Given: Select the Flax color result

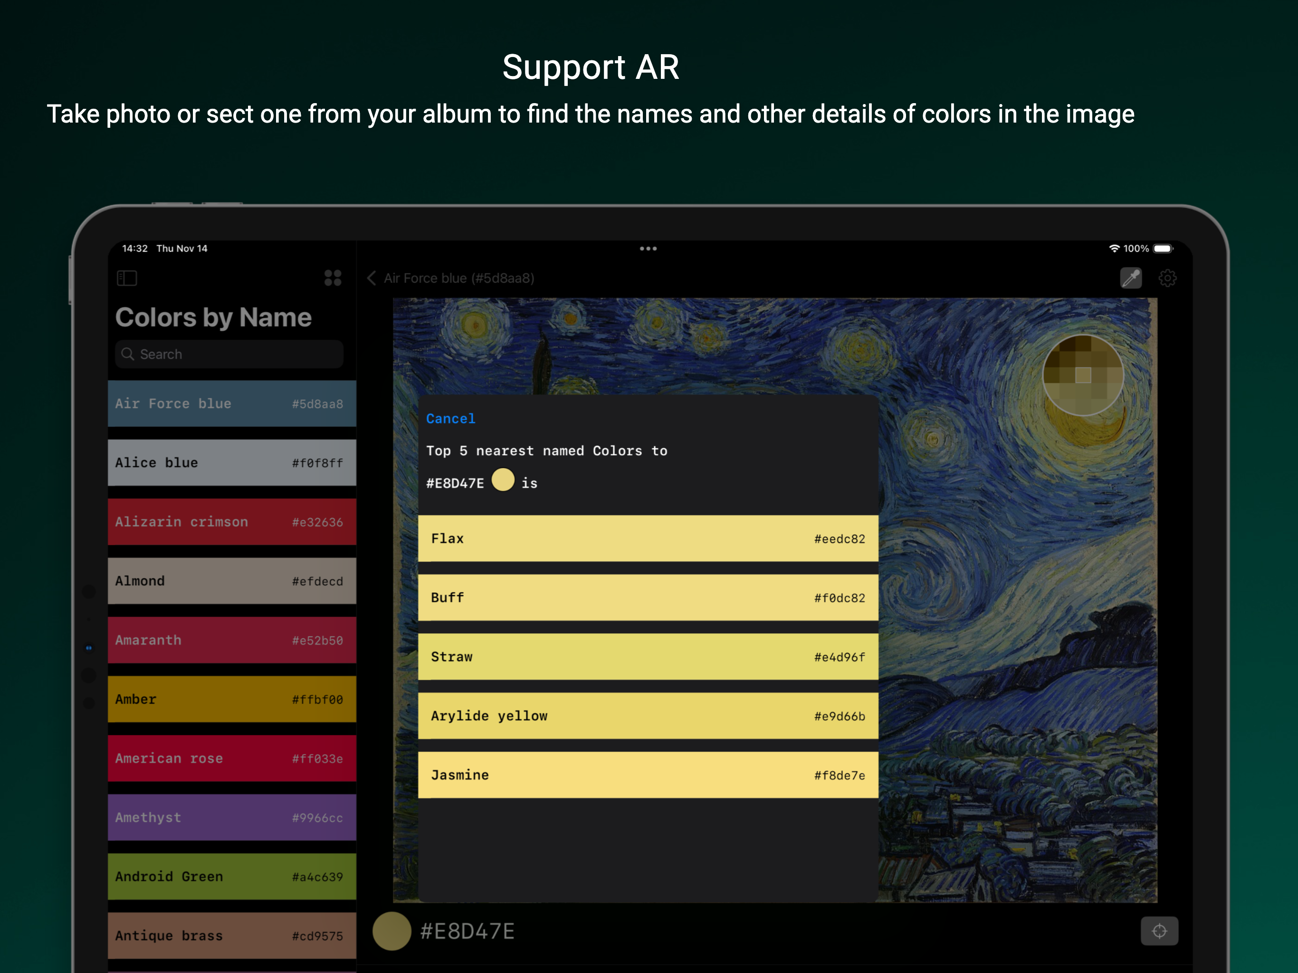Looking at the screenshot, I should (x=648, y=539).
